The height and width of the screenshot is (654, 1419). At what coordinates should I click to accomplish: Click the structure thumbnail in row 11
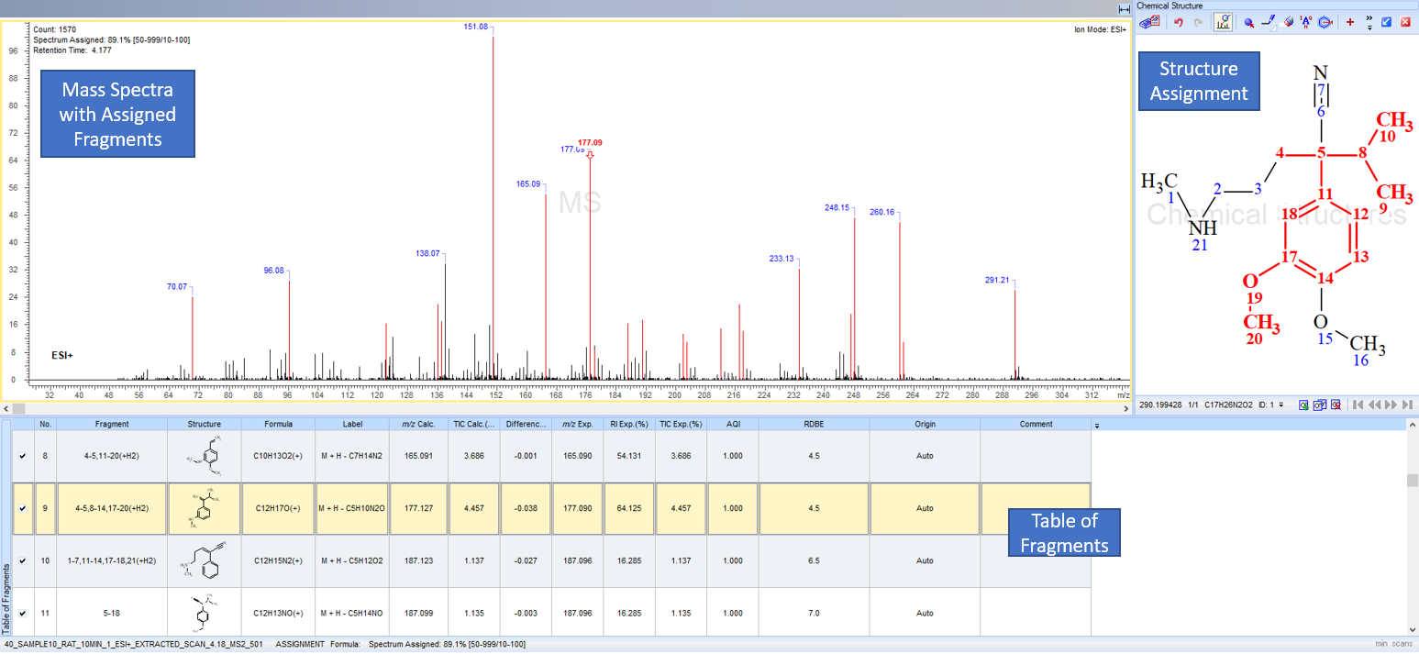(x=205, y=613)
